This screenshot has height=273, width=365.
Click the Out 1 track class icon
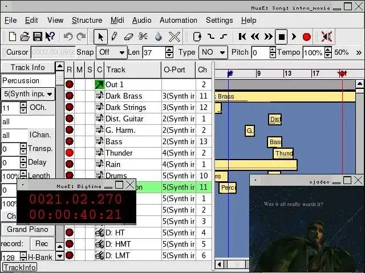(x=100, y=84)
